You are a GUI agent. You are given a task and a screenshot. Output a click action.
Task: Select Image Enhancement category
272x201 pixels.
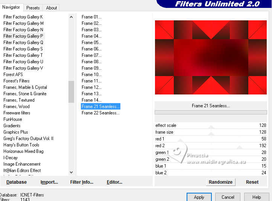pyautogui.click(x=22, y=164)
